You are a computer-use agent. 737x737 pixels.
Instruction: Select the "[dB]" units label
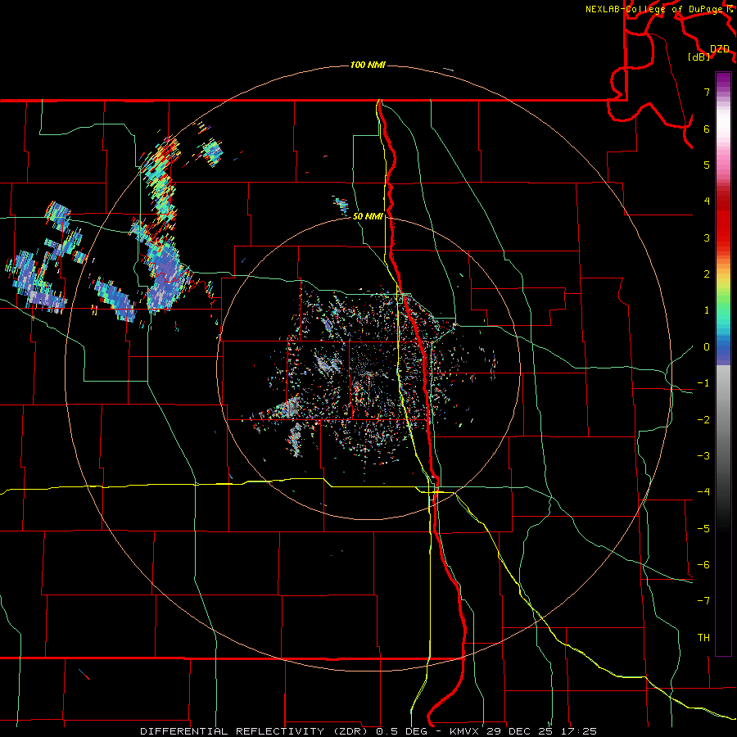[x=699, y=57]
